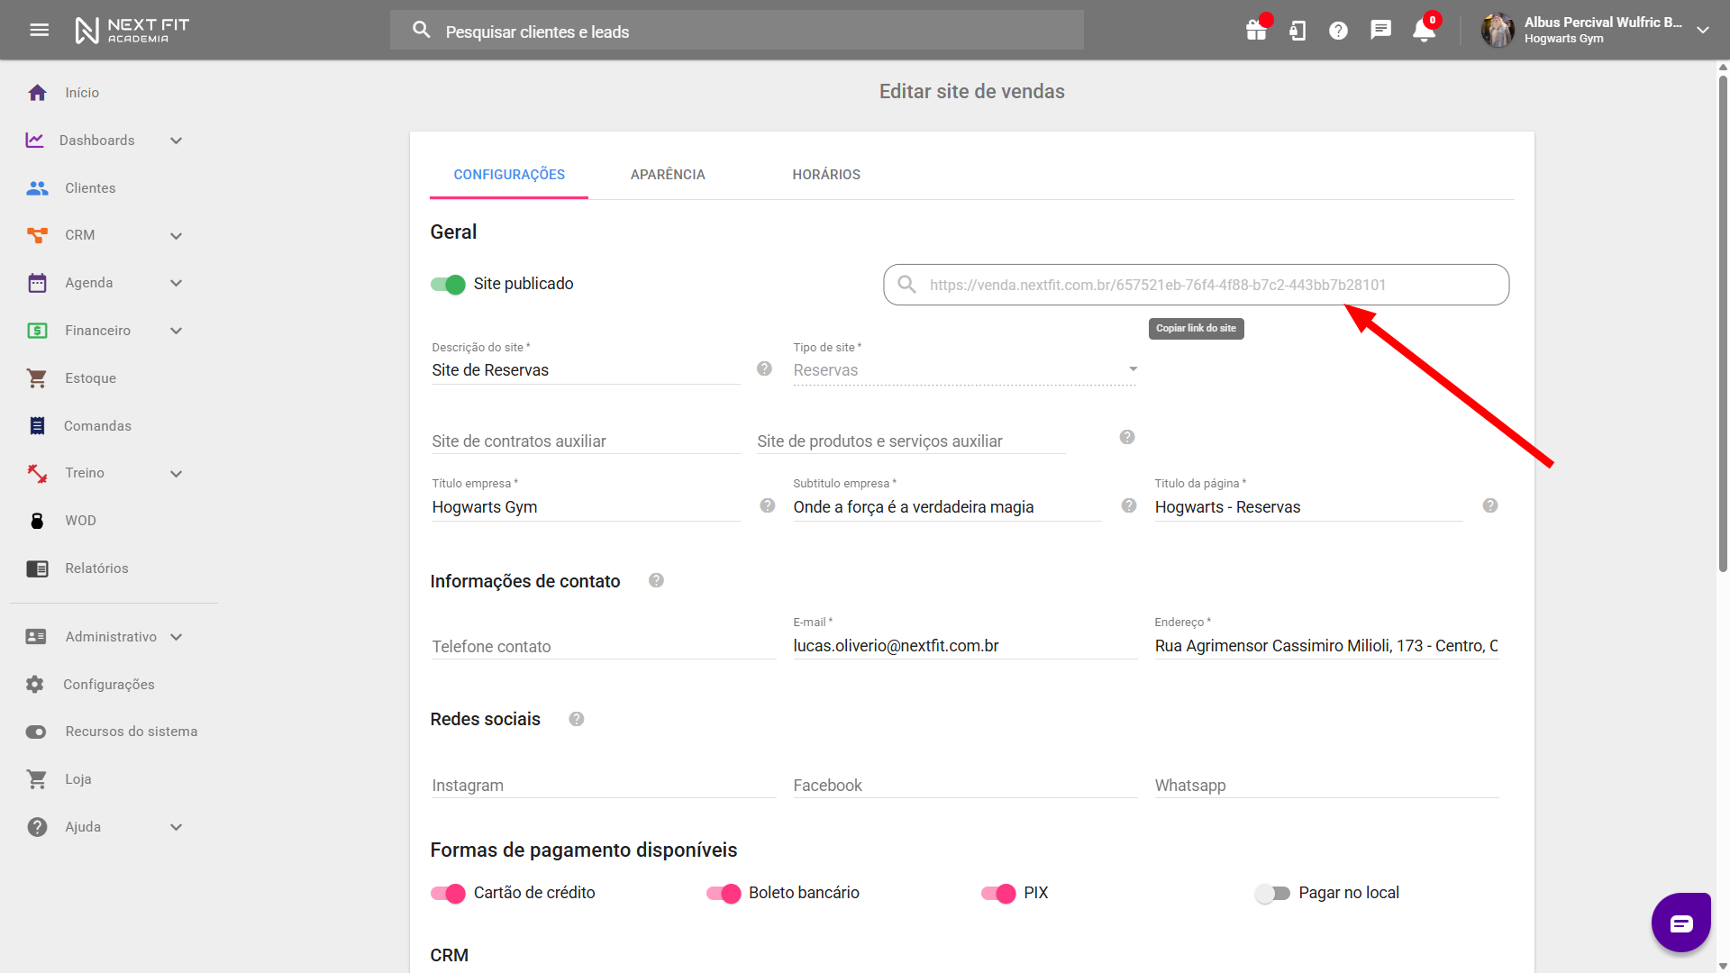Open the notifications bell icon
Viewport: 1730px width, 973px height.
(1424, 31)
